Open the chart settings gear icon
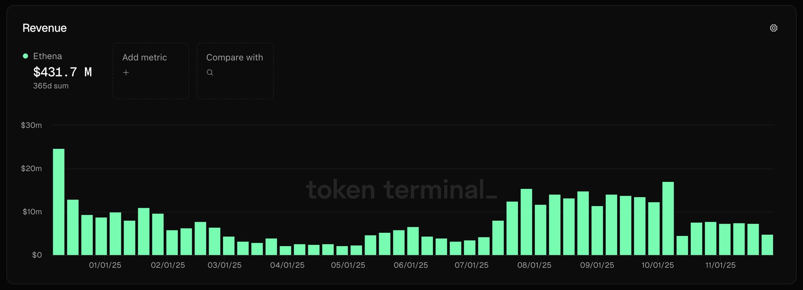 [x=773, y=28]
